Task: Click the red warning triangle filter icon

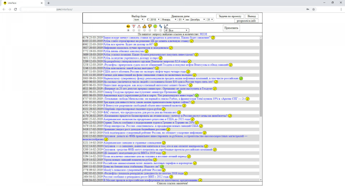Action: pos(139,26)
